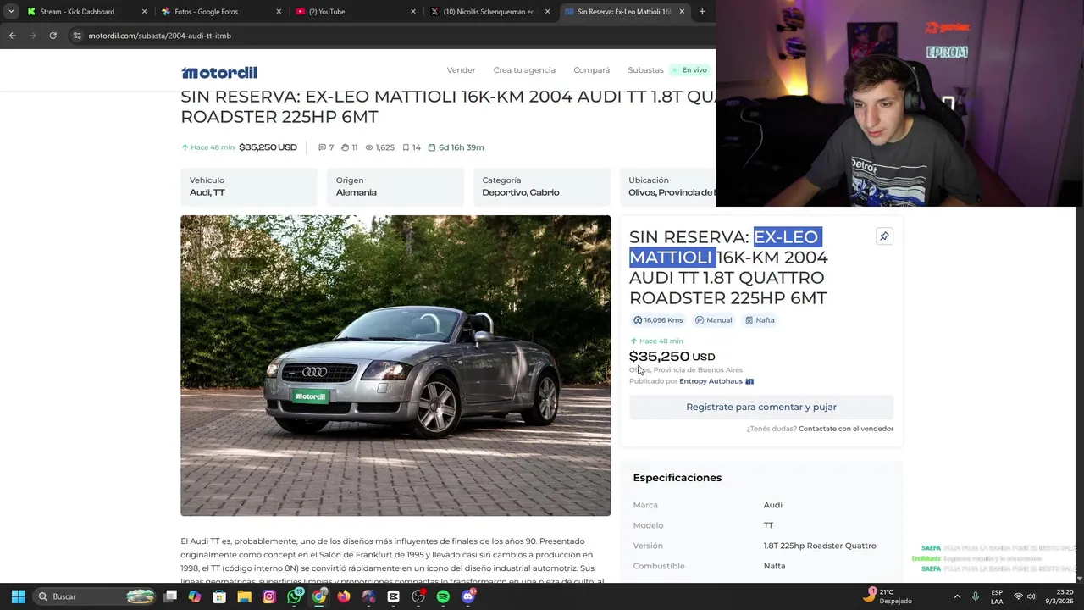This screenshot has height=610, width=1084.
Task: Click the Wi-Fi icon in system tray
Action: click(x=1018, y=596)
